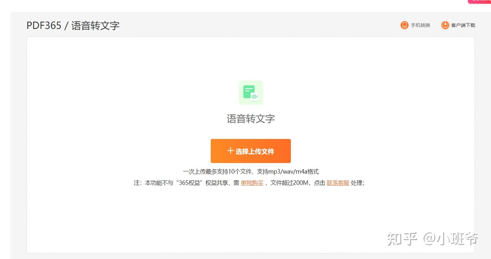Go to PDF365 in the breadcrumb

pyautogui.click(x=44, y=26)
